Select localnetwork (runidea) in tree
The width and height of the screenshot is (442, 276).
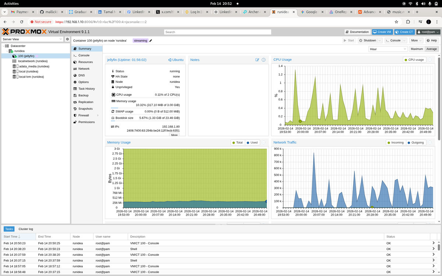pos(33,61)
